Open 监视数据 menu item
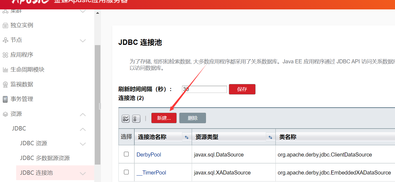The image size is (395, 182). 22,84
